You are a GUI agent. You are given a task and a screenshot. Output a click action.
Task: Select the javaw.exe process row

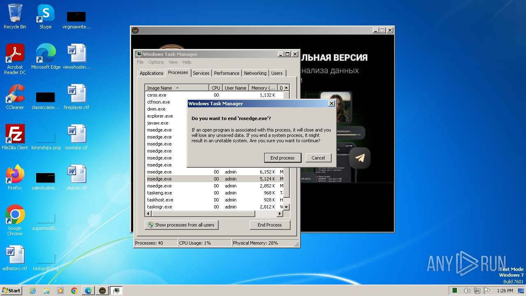click(x=166, y=123)
